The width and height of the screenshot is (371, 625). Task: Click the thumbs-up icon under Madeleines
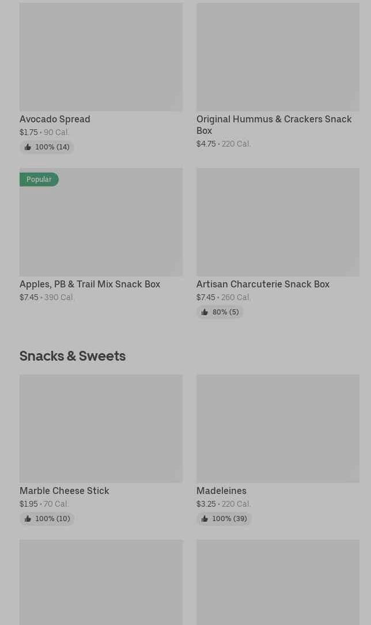coord(205,519)
